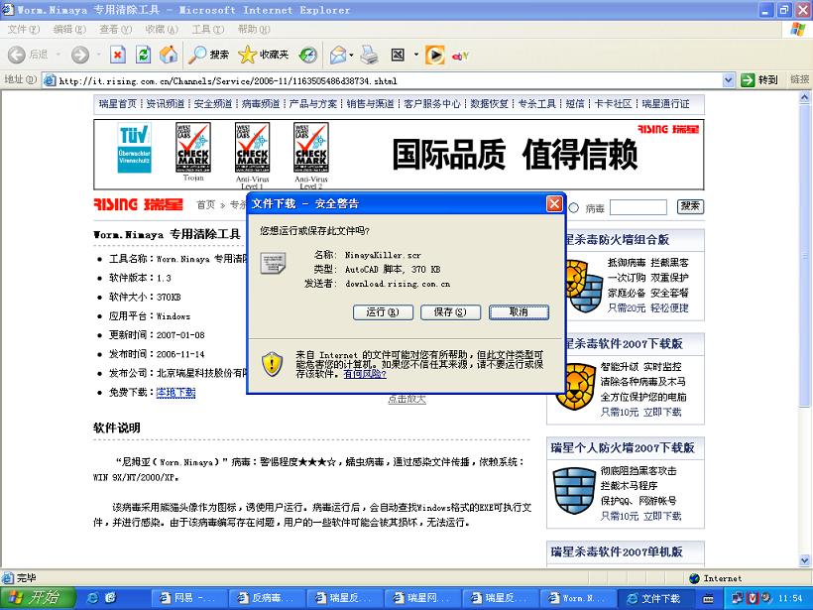Select the 病毒 radio button

point(574,208)
